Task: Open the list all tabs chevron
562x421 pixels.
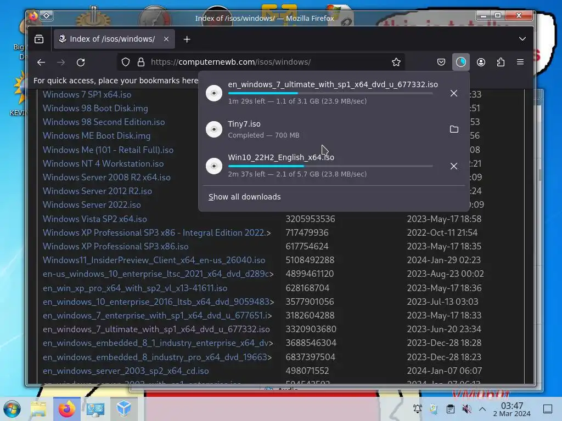Action: 522,39
